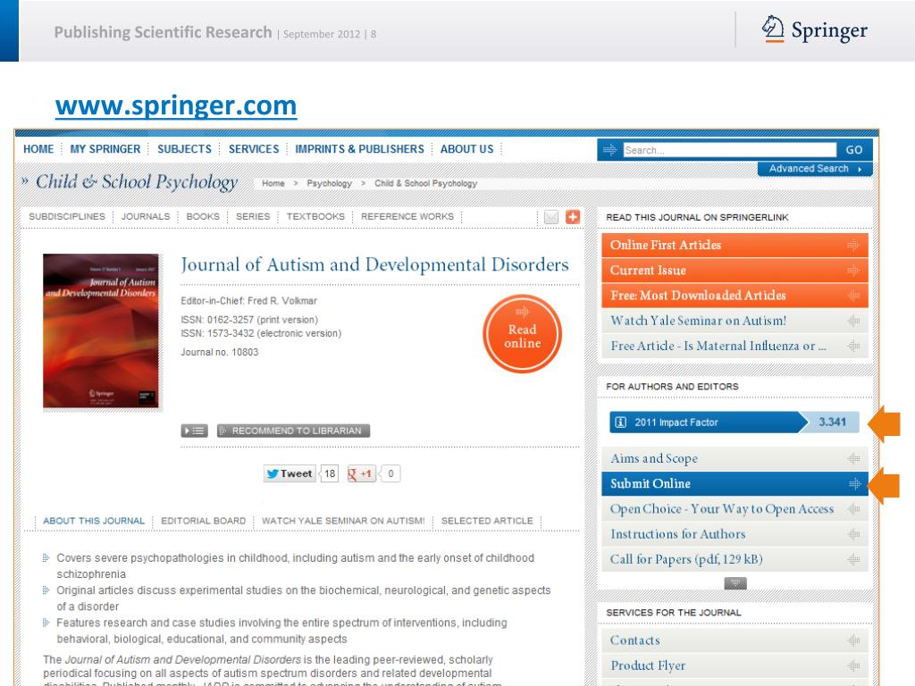This screenshot has height=686, width=915.
Task: Click RECOMMEND TO LIBRARIAN button
Action: click(x=293, y=431)
